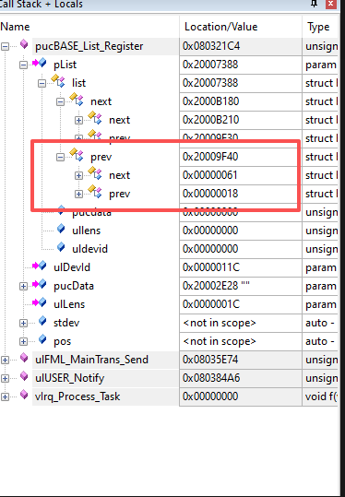345x497 pixels.
Task: Click the struct icon beside list
Action: [58, 81]
